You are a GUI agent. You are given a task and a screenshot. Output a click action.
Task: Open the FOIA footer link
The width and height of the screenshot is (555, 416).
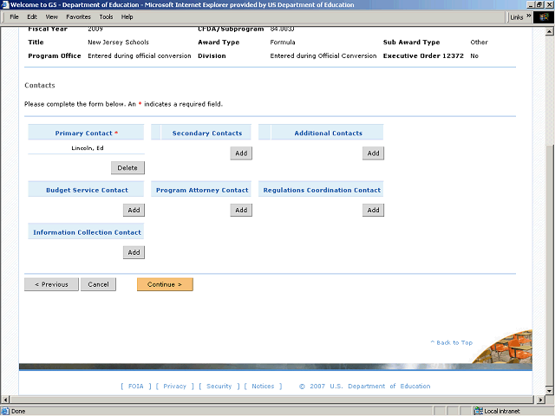click(x=136, y=386)
